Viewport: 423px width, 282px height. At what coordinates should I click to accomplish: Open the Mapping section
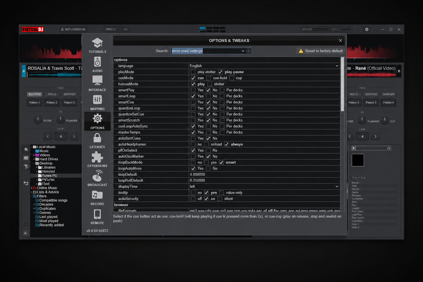pyautogui.click(x=97, y=103)
